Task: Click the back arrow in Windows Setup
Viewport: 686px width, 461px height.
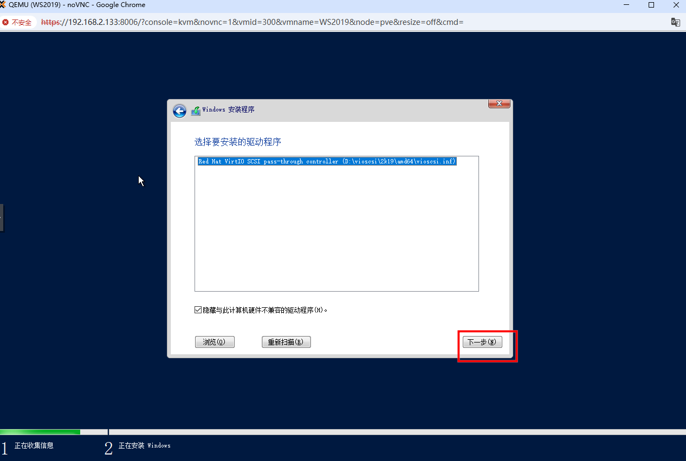Action: (179, 111)
